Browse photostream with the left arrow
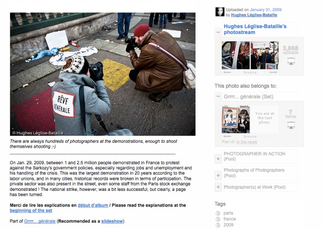This screenshot has width=322, height=229. (x=227, y=73)
